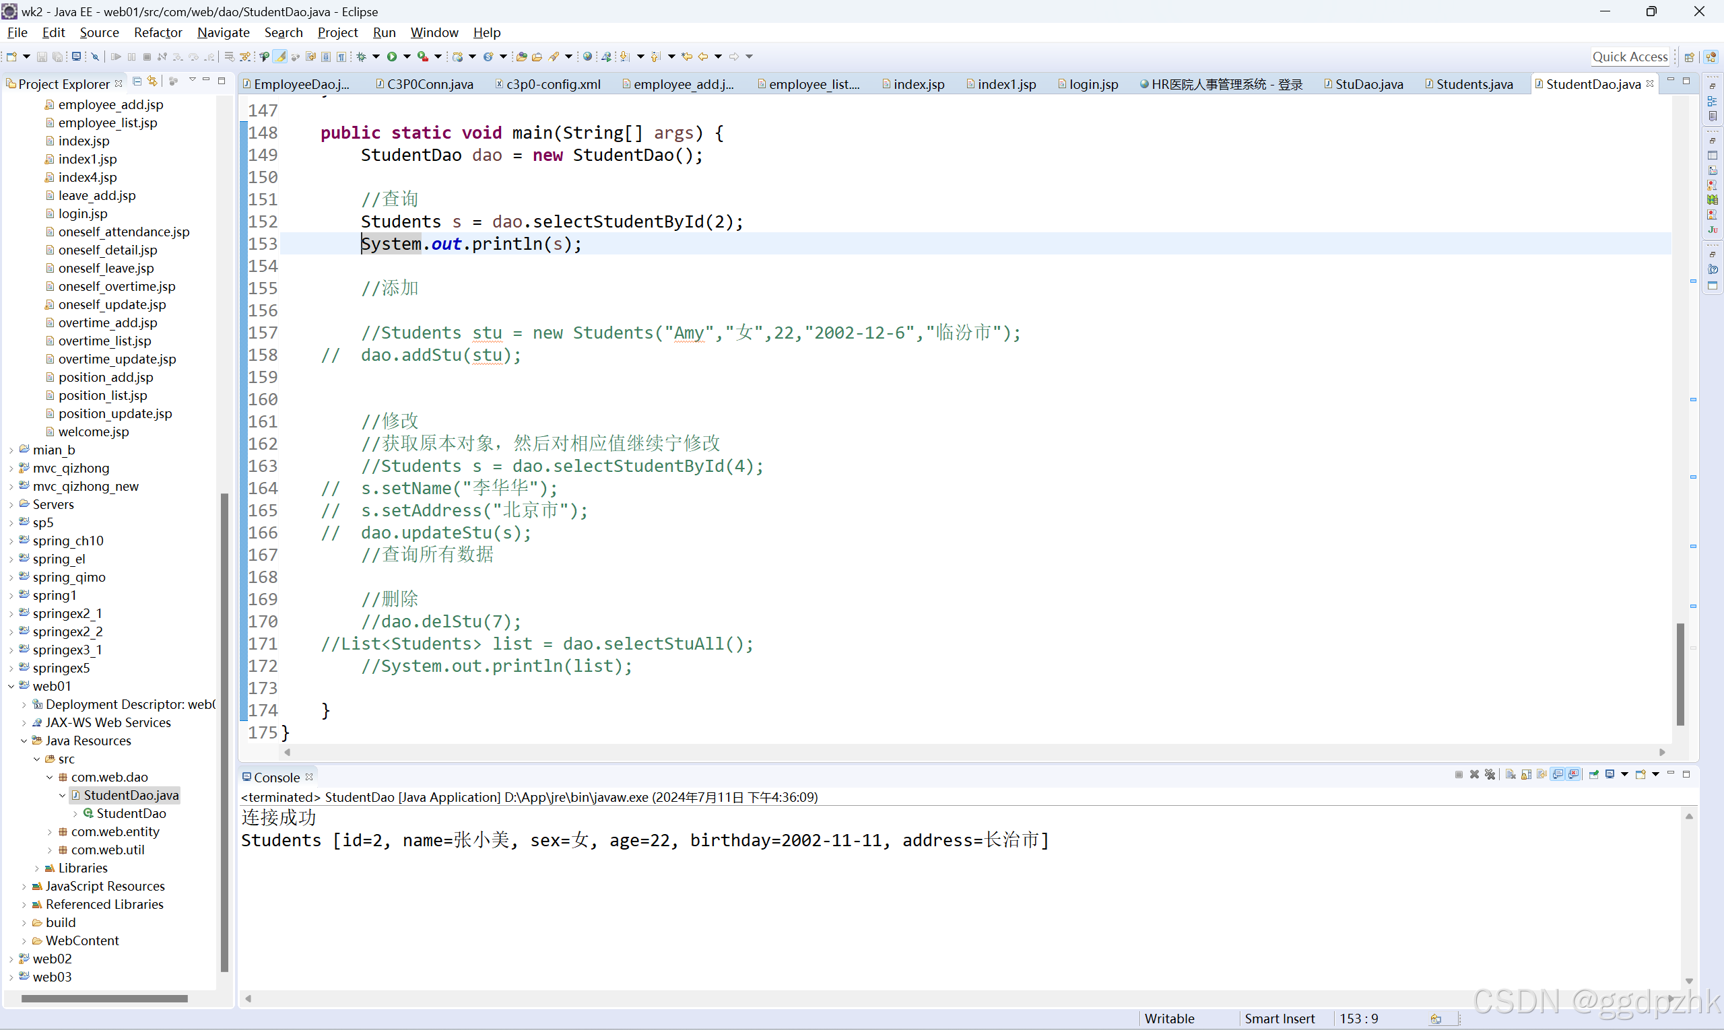Maximize the editor area
This screenshot has height=1030, width=1724.
click(x=1686, y=81)
